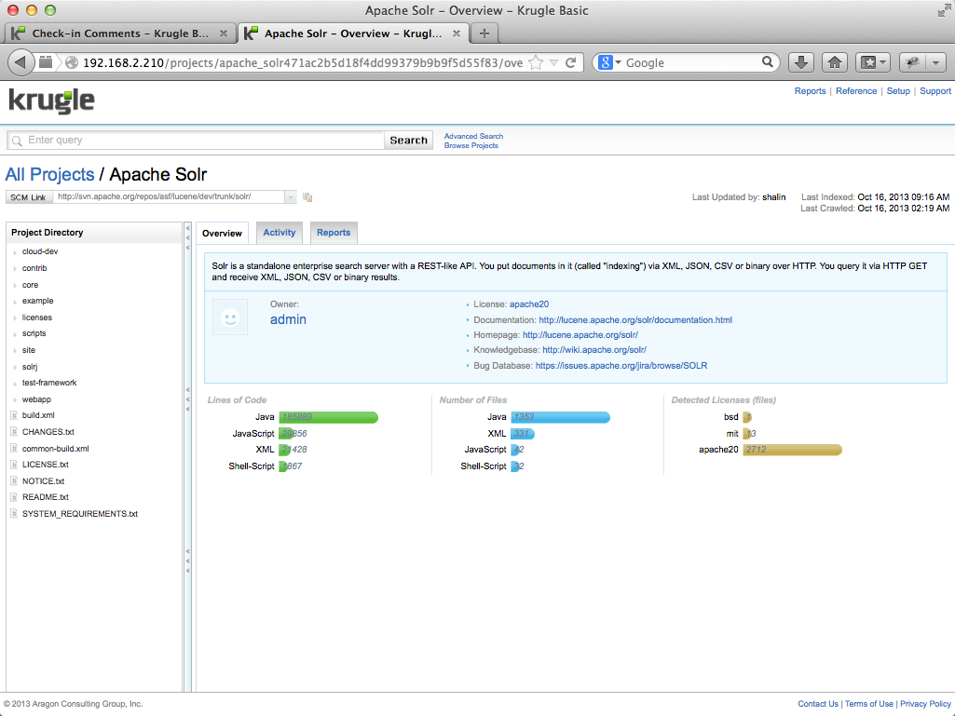Open the Homepage lucene.apache.org link

point(580,335)
